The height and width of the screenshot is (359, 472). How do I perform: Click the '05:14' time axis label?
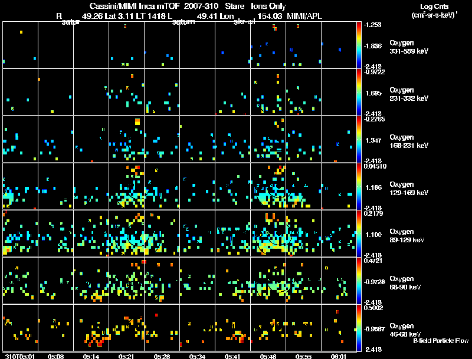pyautogui.click(x=91, y=357)
